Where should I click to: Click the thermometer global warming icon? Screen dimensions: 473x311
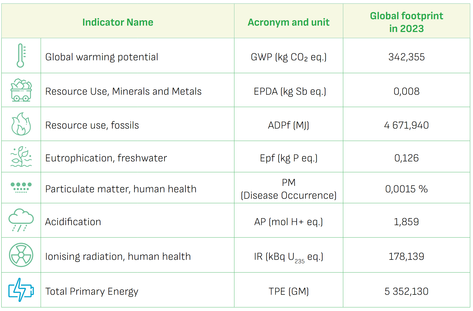click(21, 55)
